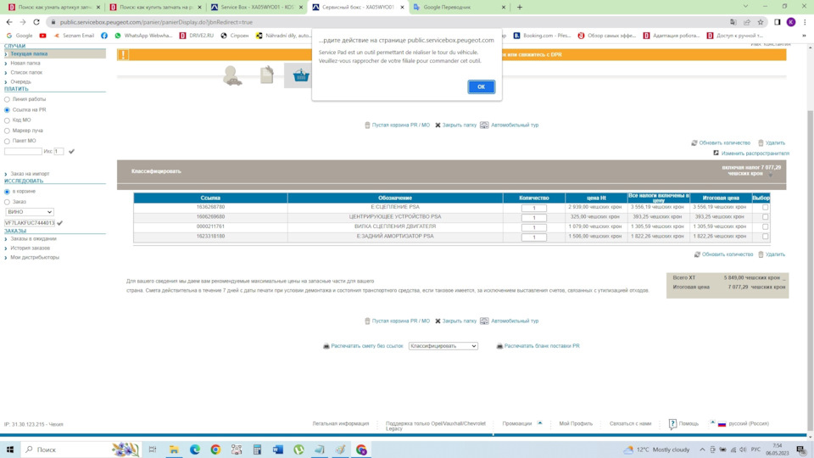The height and width of the screenshot is (458, 814).
Task: Select Пакет МО radio button
Action: coord(7,141)
